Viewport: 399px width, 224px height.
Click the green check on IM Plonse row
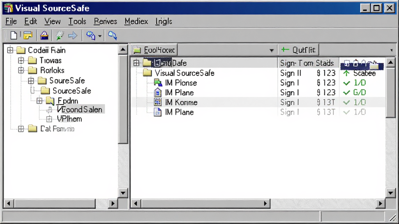(x=346, y=83)
